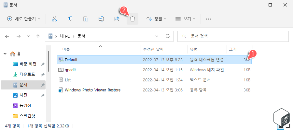
Task: Go back with the left arrow
Action: (x=7, y=36)
